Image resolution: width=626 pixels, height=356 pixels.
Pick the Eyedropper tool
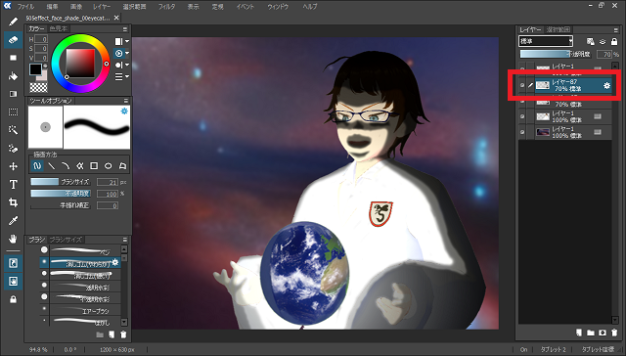13,221
